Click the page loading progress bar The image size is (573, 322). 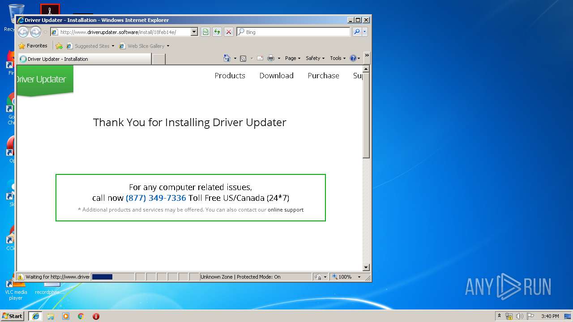112,277
